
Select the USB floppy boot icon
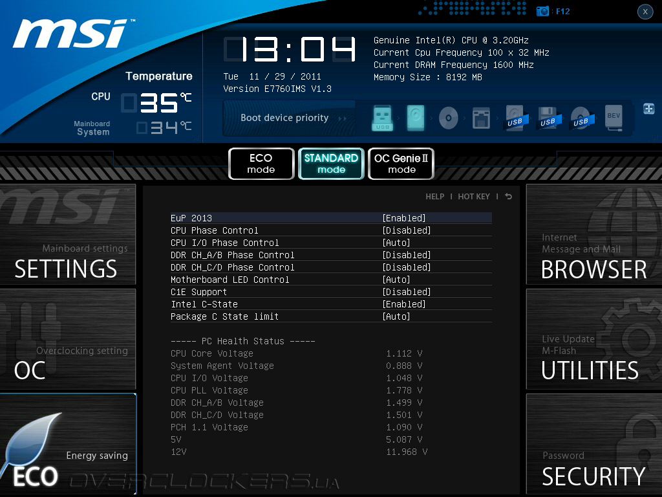click(548, 118)
